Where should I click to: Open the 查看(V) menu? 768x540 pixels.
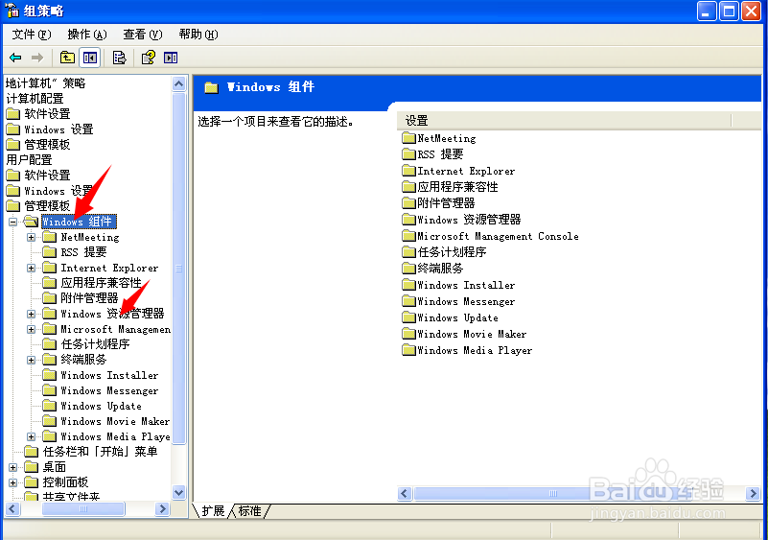pyautogui.click(x=143, y=35)
